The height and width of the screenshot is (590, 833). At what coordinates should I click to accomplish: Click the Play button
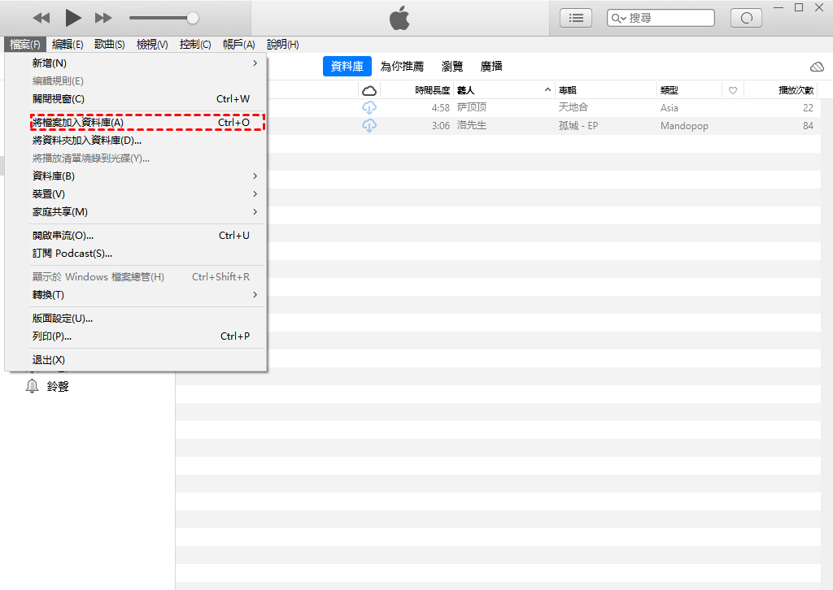click(73, 17)
